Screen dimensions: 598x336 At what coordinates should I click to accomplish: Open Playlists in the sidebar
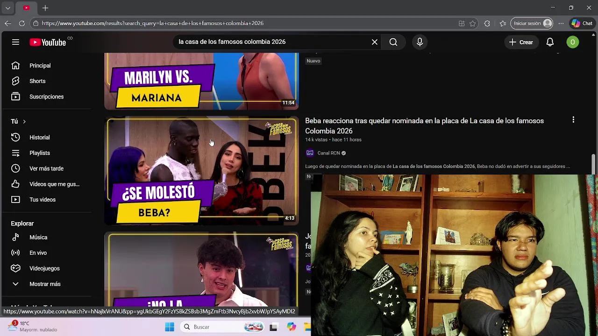(47, 153)
